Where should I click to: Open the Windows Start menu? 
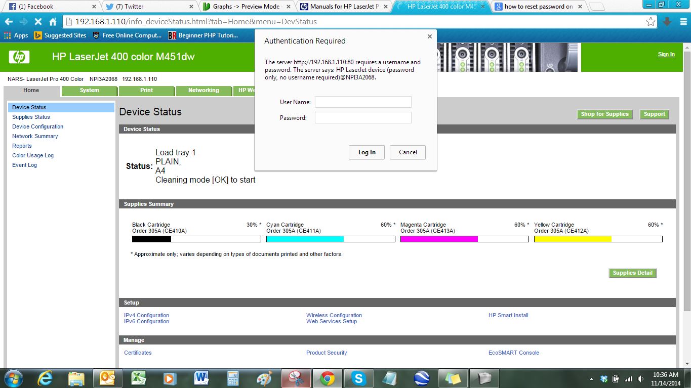(13, 378)
